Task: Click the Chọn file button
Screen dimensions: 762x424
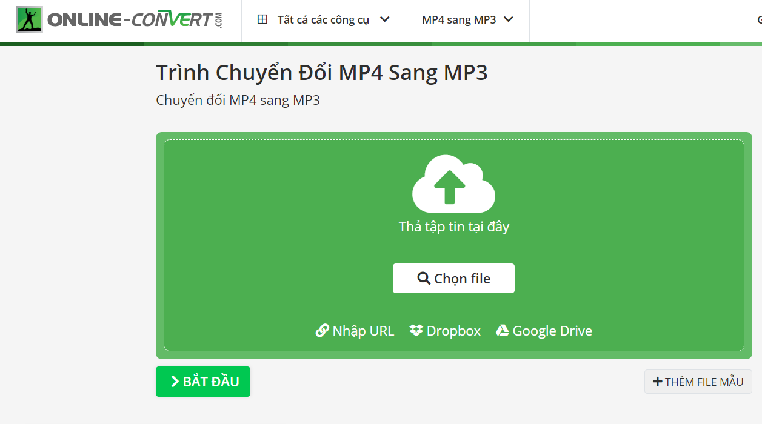Action: pyautogui.click(x=453, y=279)
